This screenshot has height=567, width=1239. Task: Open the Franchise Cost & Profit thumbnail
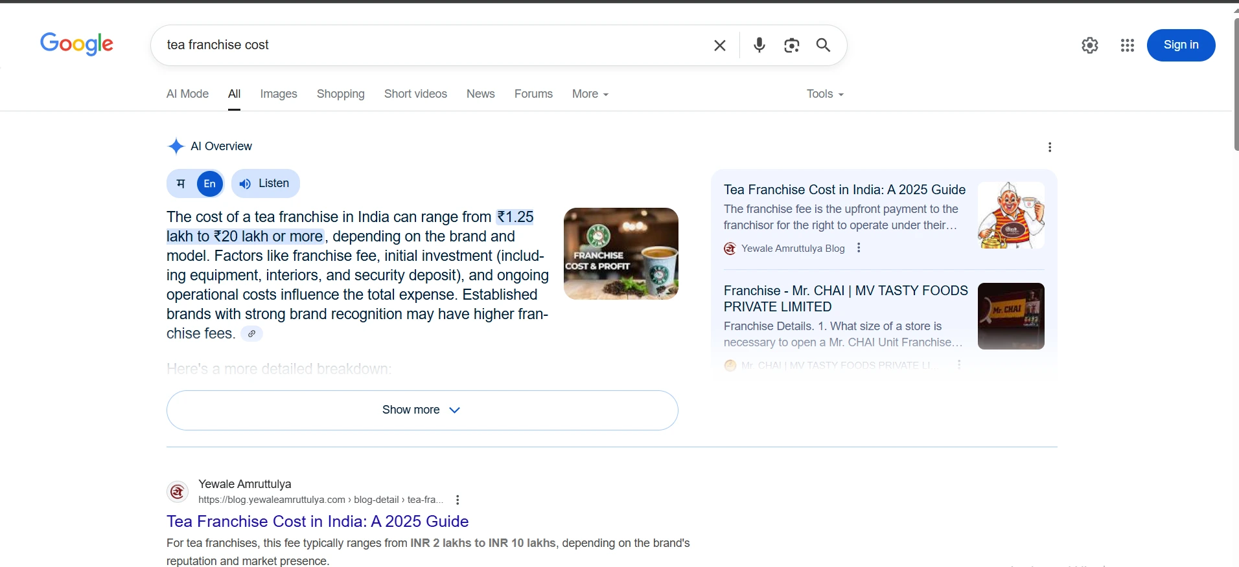(621, 254)
